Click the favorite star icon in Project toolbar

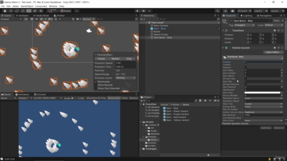[210, 101]
